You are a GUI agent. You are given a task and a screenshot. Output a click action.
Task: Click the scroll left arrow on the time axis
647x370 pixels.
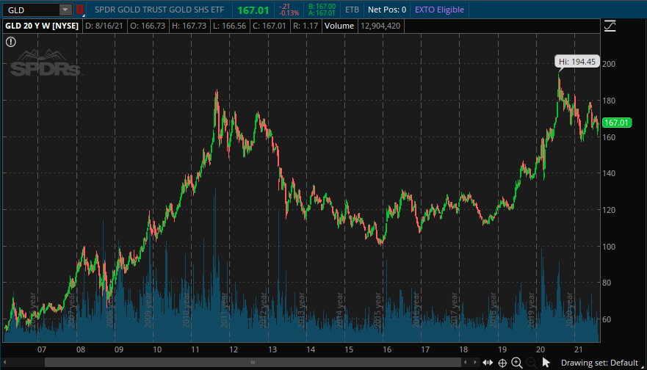click(x=5, y=362)
